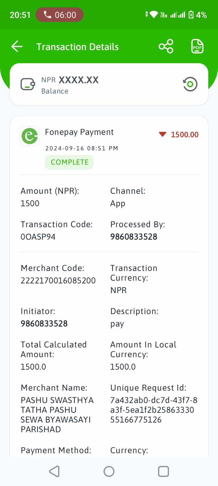Tap the wallet icon beside the balance
The width and height of the screenshot is (218, 486).
(28, 84)
